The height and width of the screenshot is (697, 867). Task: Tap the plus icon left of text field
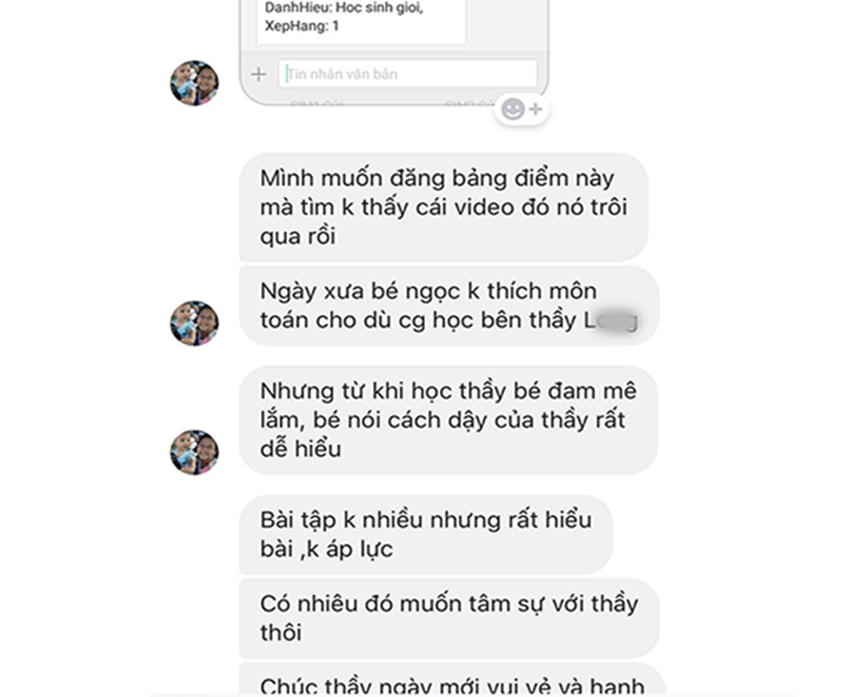click(258, 74)
